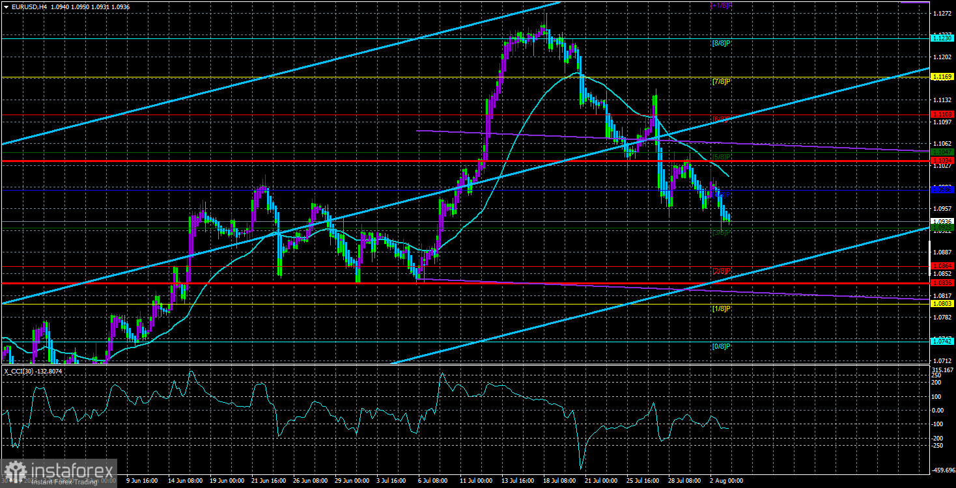Viewport: 956px width, 488px height.
Task: Click the 1.1097 price axis value
Action: [942, 122]
